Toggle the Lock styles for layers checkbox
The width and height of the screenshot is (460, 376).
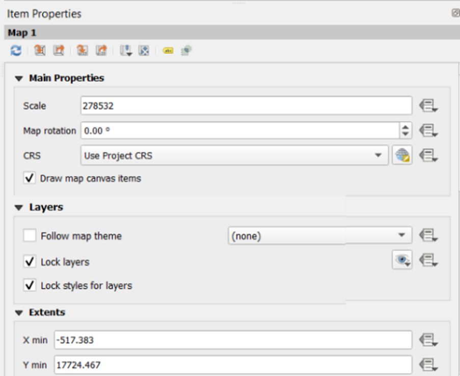click(x=30, y=285)
